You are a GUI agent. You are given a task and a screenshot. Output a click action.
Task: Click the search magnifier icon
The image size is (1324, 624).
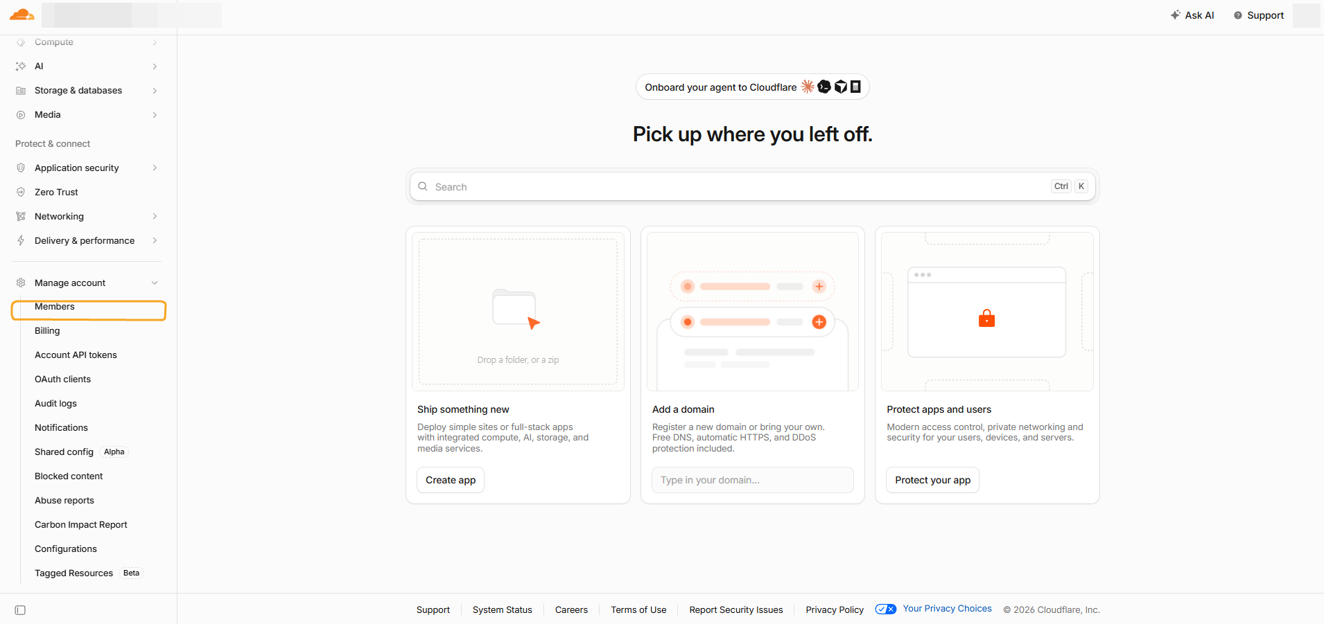(423, 186)
